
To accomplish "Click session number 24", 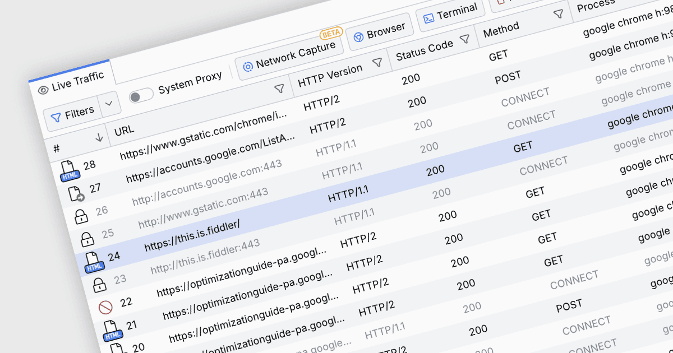I will pyautogui.click(x=114, y=256).
